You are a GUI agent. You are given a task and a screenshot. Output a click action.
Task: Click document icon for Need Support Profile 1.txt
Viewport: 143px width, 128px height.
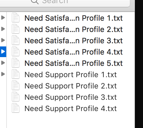click(16, 74)
